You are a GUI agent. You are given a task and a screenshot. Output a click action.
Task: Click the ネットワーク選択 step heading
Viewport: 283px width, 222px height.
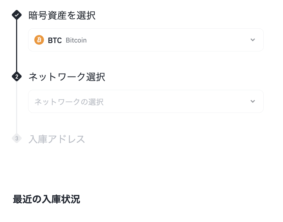(67, 77)
